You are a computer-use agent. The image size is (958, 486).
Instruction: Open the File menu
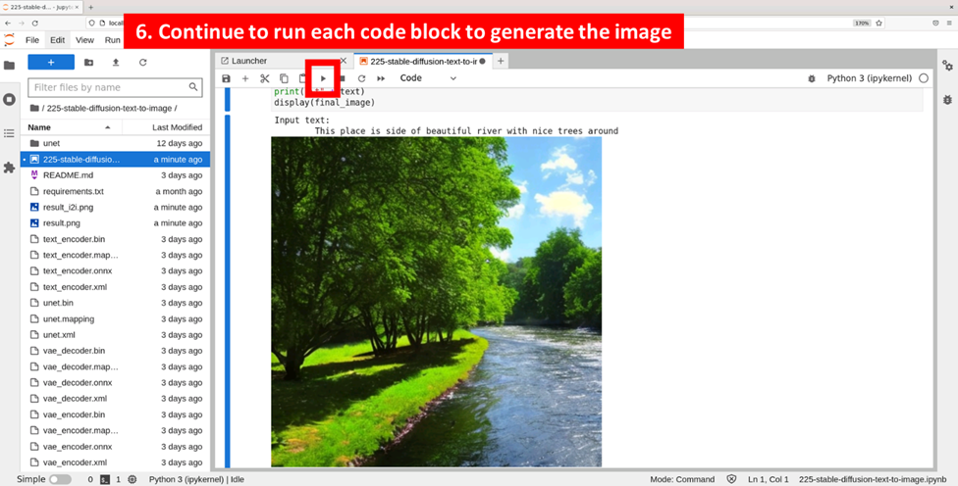(x=32, y=40)
